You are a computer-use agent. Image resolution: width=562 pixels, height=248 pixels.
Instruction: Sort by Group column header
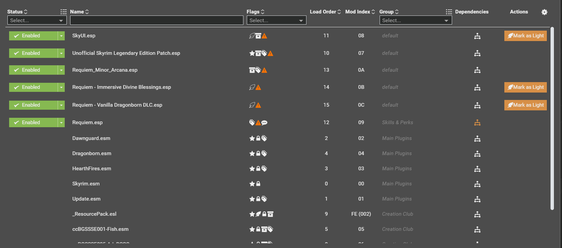point(389,12)
